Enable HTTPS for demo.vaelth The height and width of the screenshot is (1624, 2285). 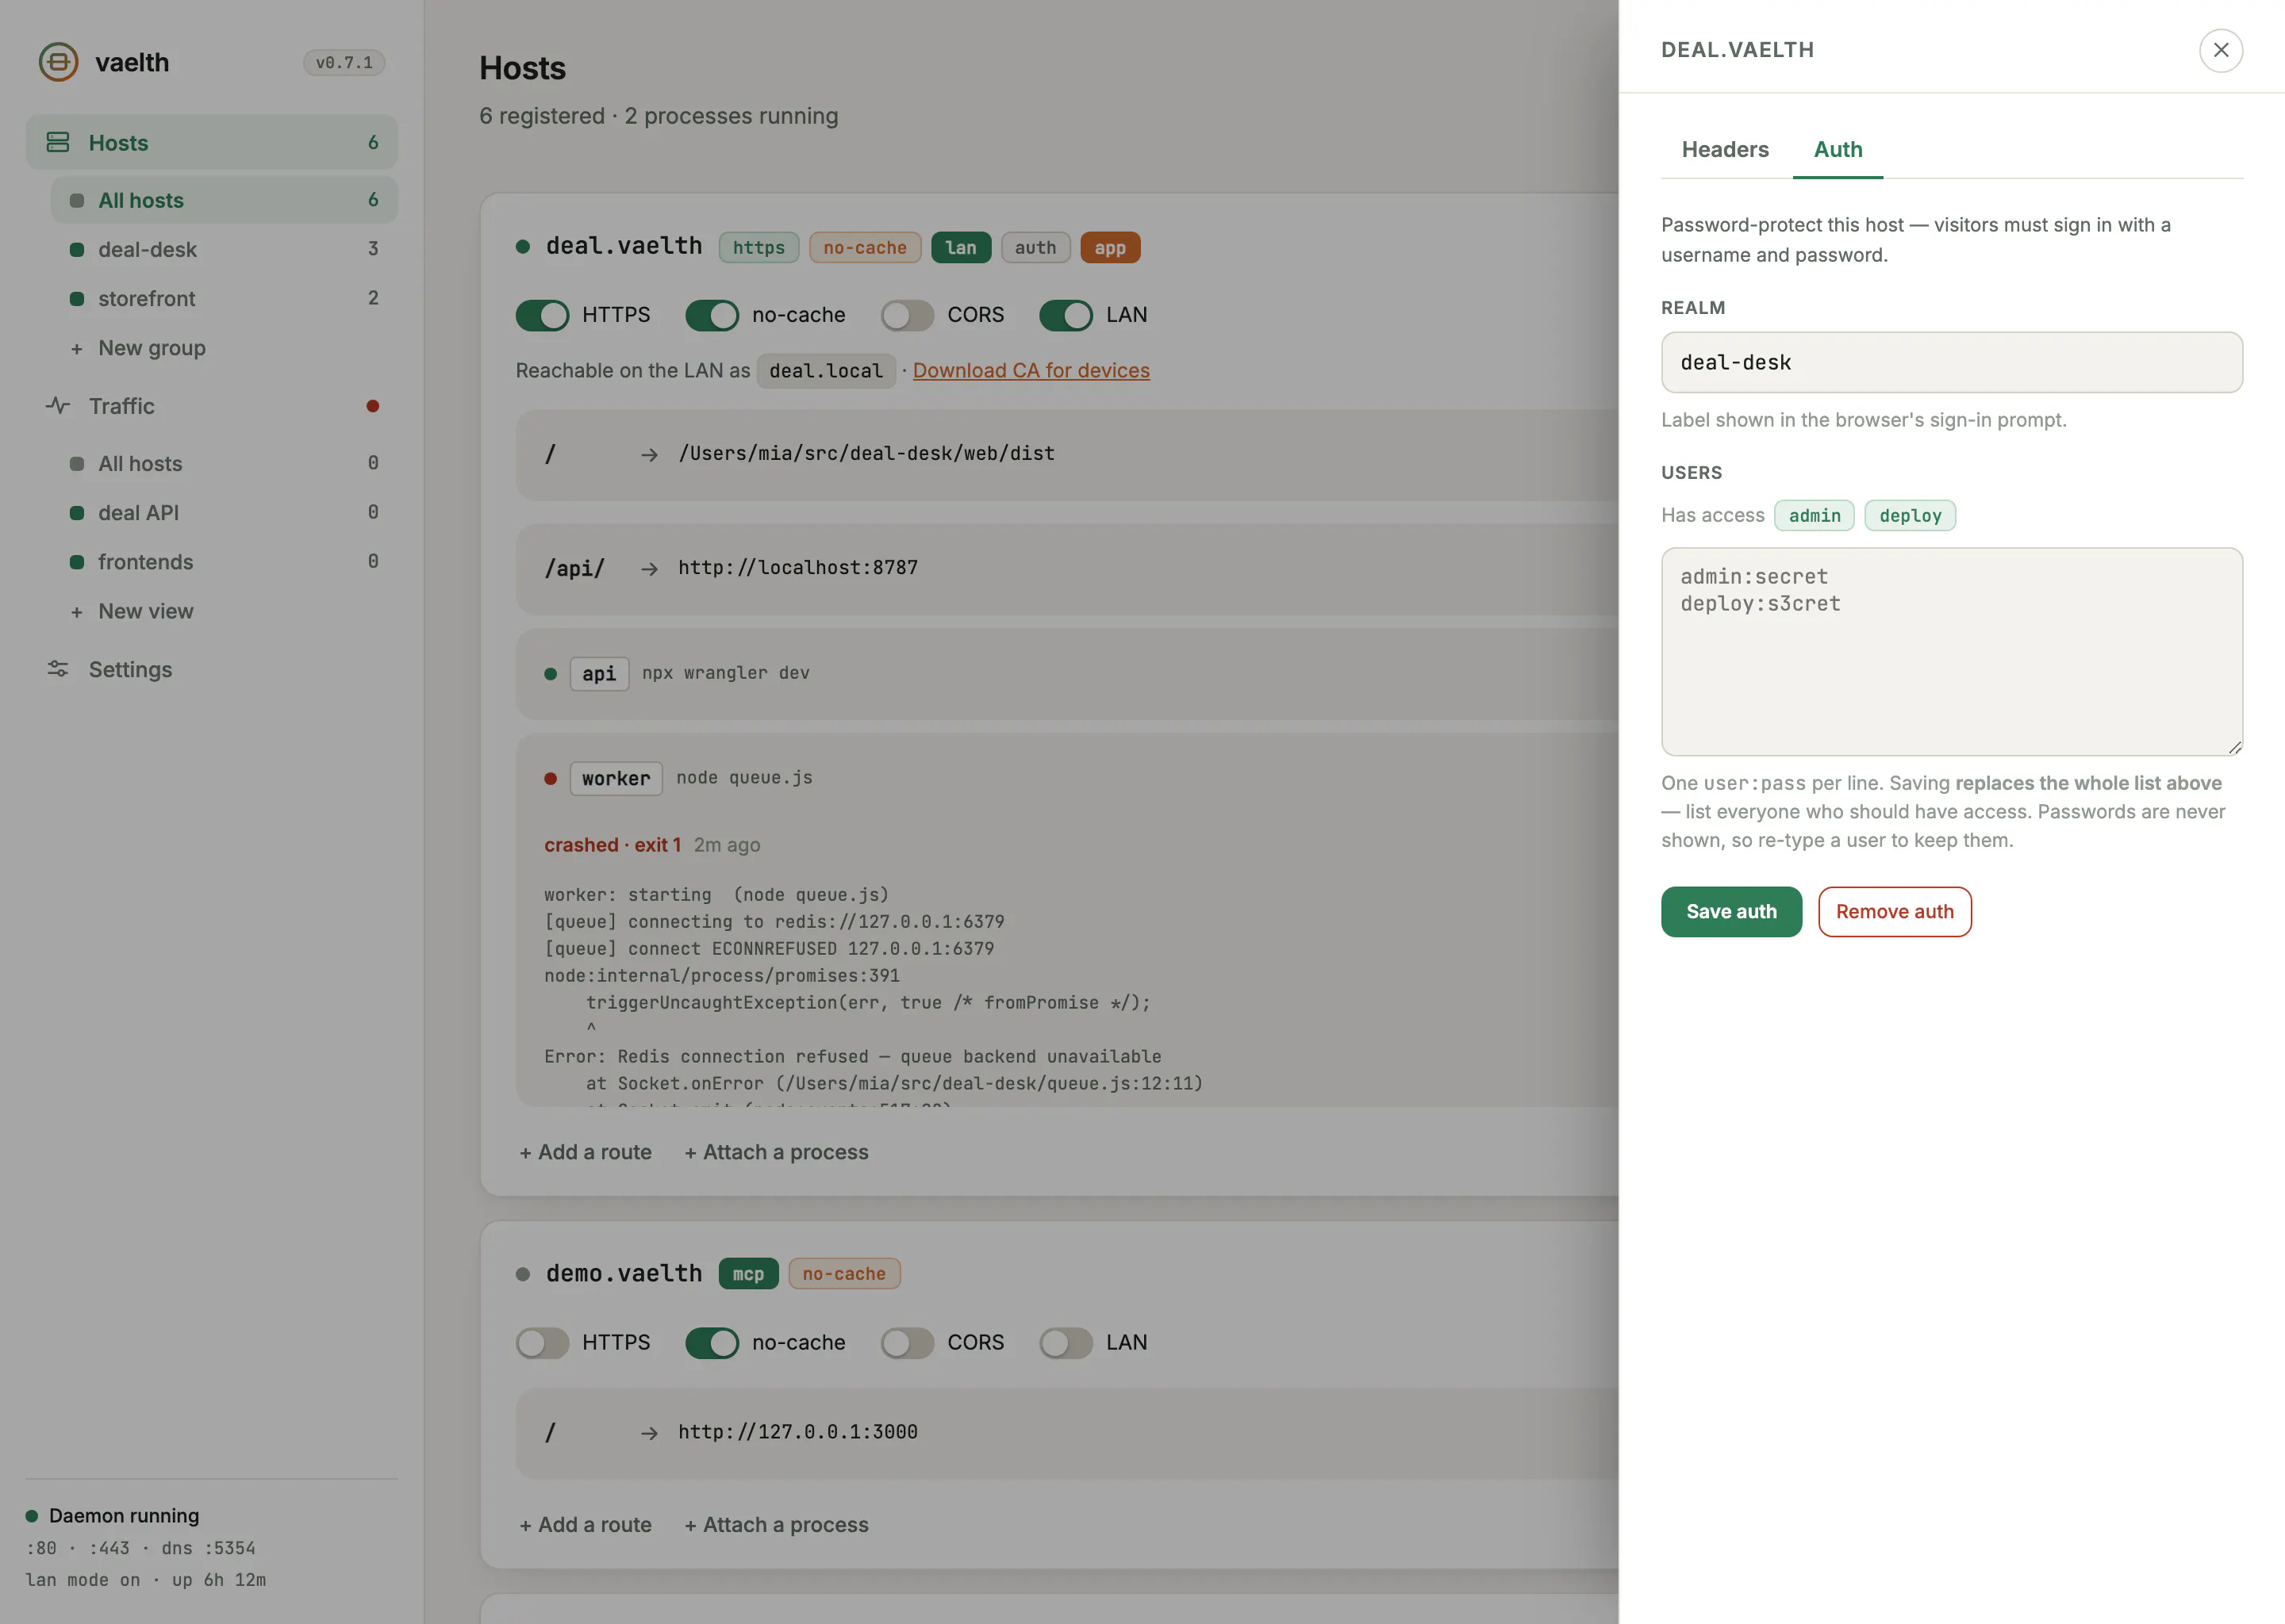point(542,1343)
